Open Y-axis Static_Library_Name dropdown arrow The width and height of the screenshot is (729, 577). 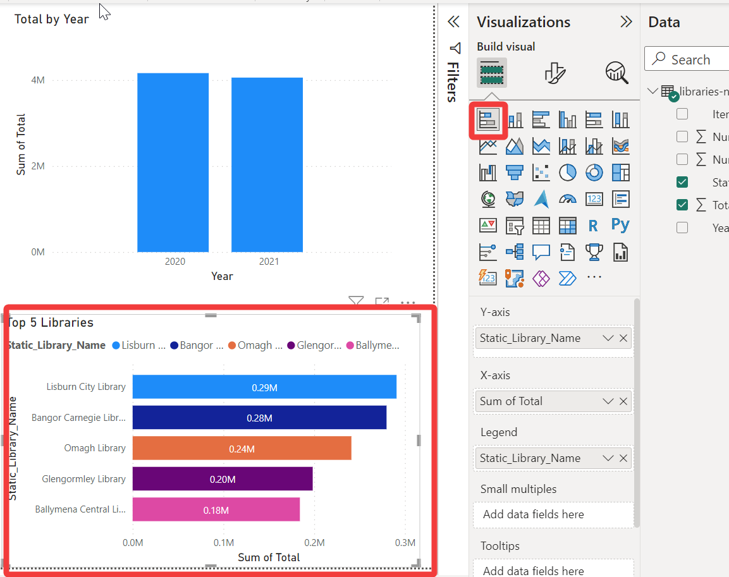tap(608, 338)
